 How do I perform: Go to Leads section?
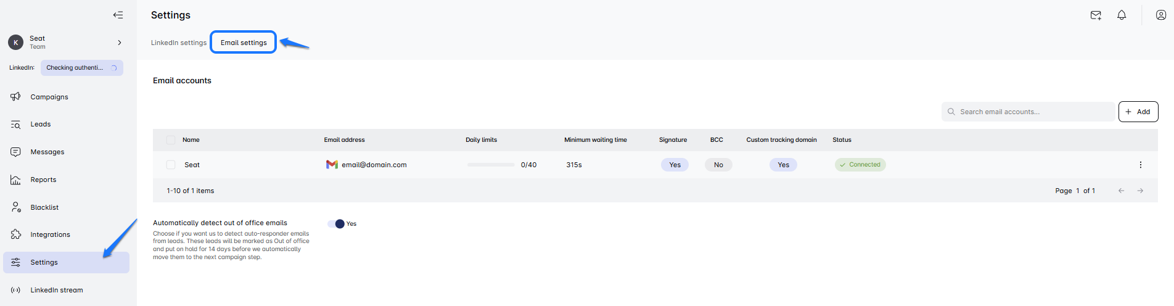point(41,124)
